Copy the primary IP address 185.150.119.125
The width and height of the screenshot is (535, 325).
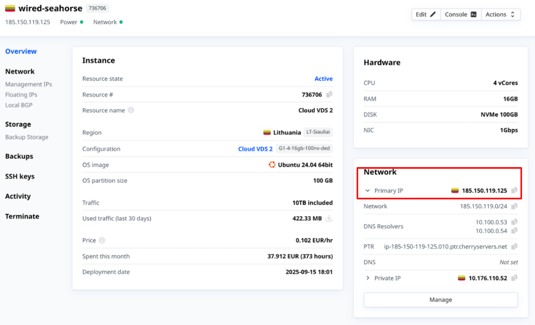point(514,191)
